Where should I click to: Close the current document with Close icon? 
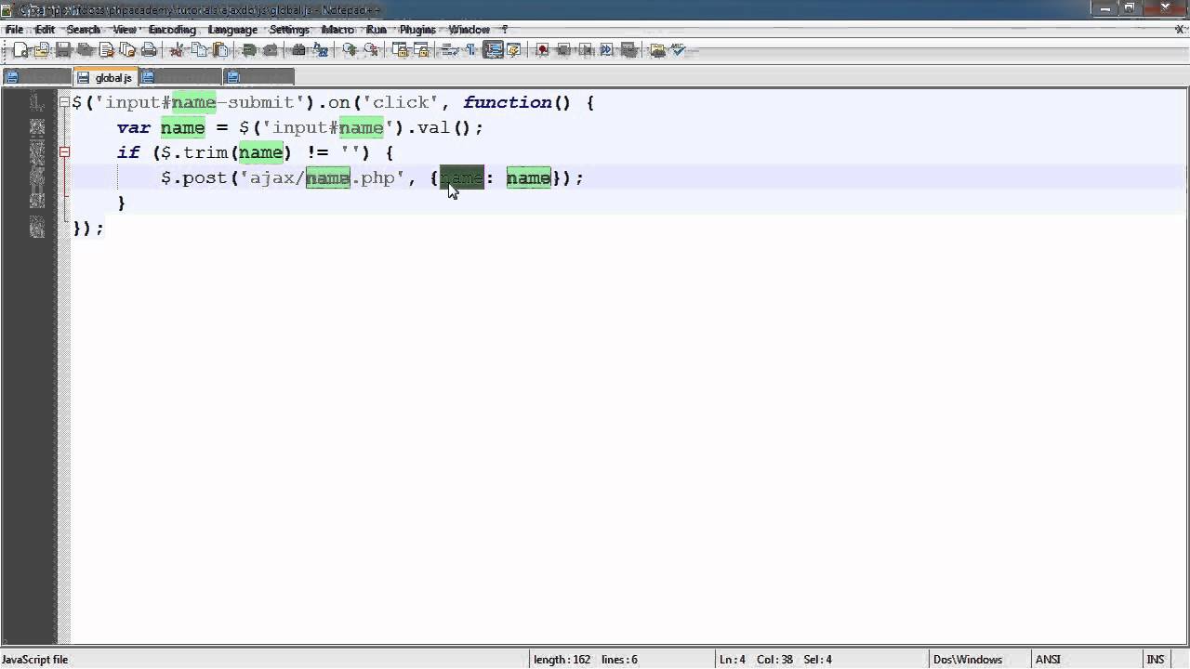106,50
